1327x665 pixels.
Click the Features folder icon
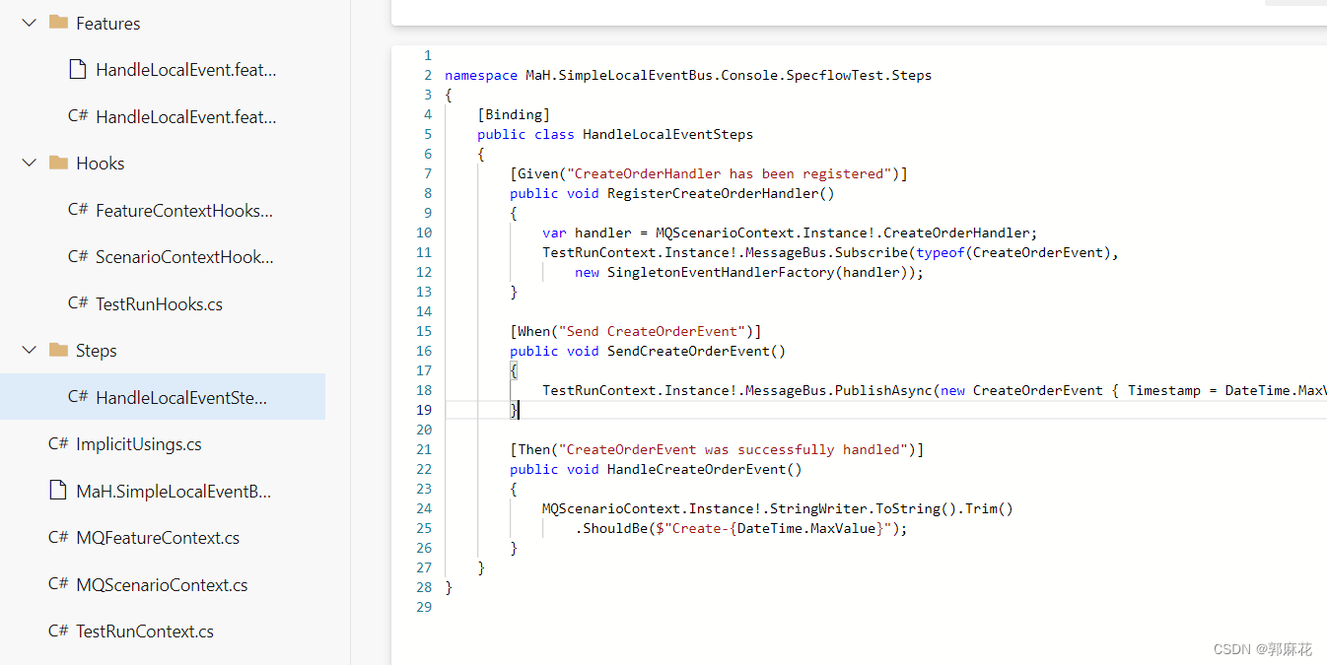tap(60, 22)
